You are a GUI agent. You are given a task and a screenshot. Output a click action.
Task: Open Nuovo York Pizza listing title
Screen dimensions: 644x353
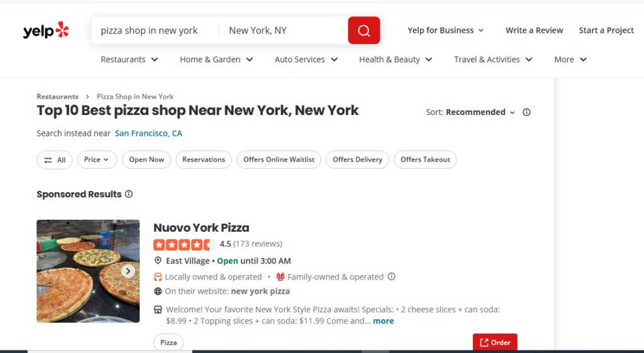click(201, 227)
